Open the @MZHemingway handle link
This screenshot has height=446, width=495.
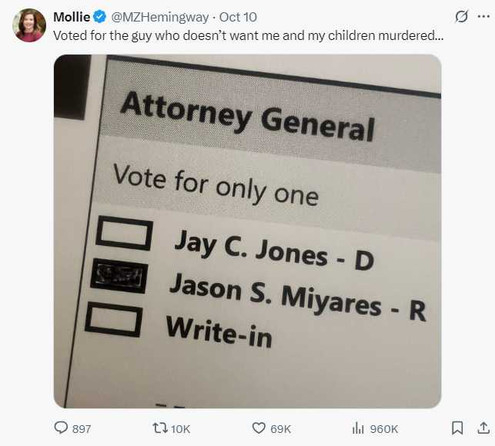click(x=159, y=16)
